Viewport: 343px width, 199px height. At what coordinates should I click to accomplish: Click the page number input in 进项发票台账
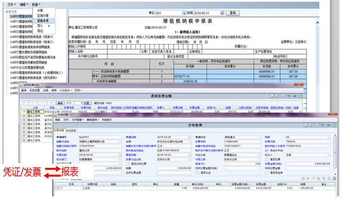click(79, 103)
